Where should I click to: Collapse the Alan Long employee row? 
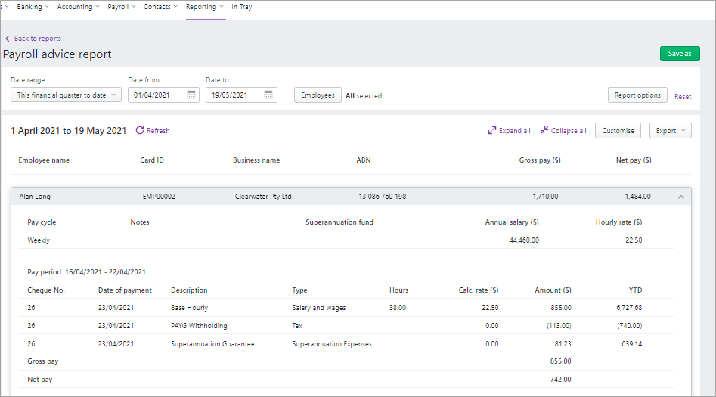[x=680, y=197]
